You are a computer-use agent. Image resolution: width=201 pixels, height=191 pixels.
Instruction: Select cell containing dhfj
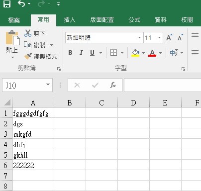pyautogui.click(x=33, y=144)
